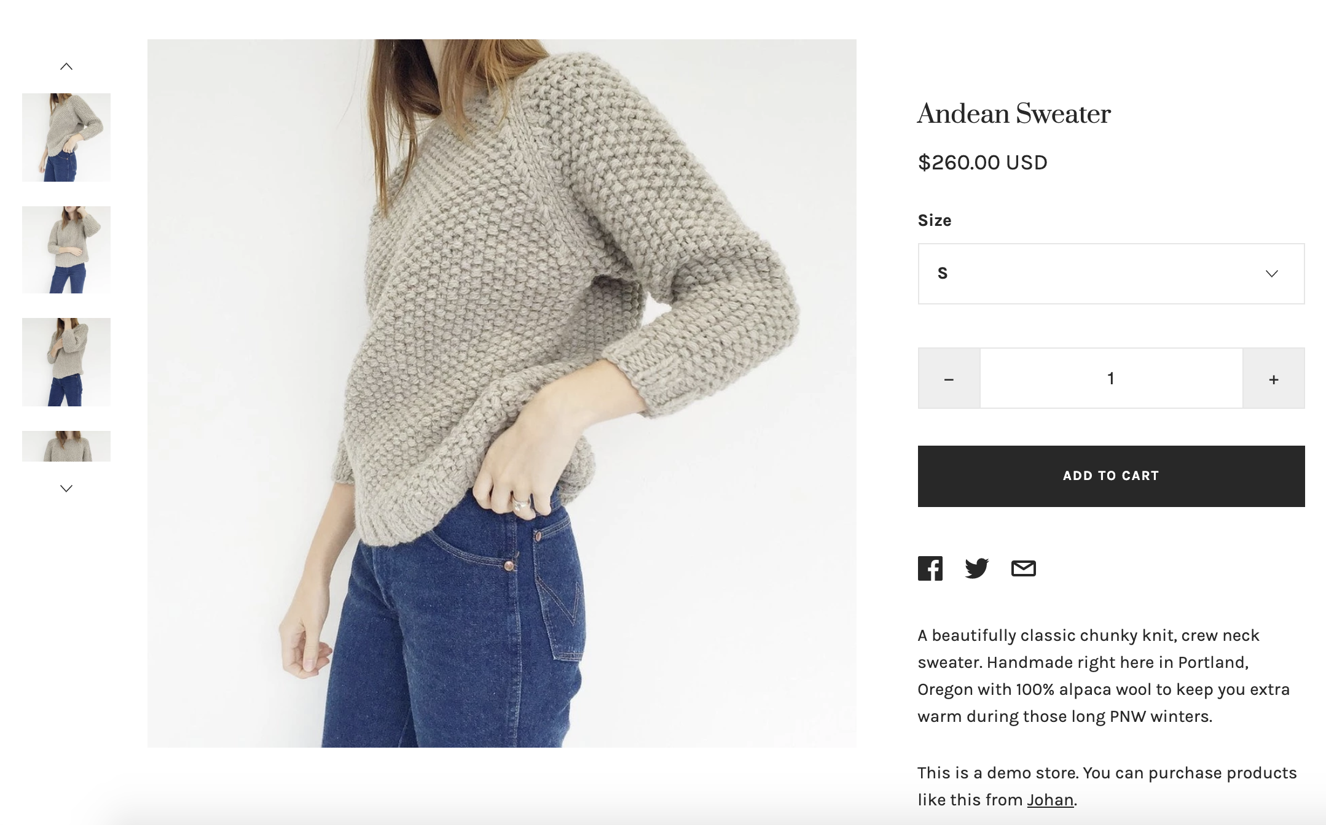Click the $260.00 USD price text

(982, 163)
